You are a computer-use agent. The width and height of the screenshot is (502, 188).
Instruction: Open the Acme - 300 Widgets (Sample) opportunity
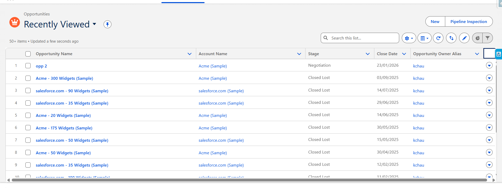click(64, 78)
